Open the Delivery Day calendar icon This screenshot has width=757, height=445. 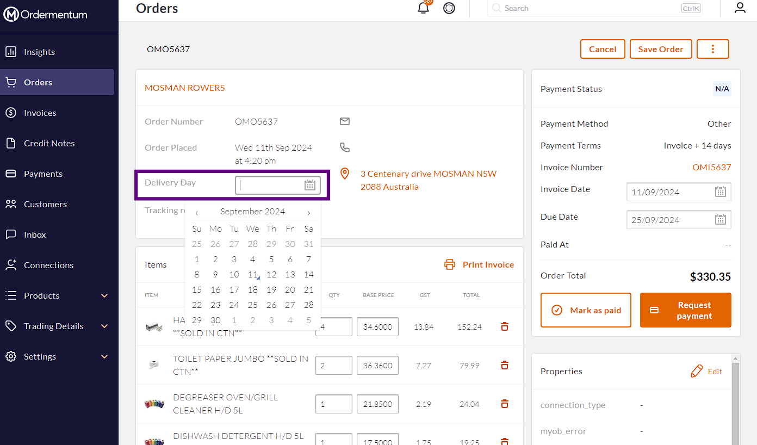point(310,186)
